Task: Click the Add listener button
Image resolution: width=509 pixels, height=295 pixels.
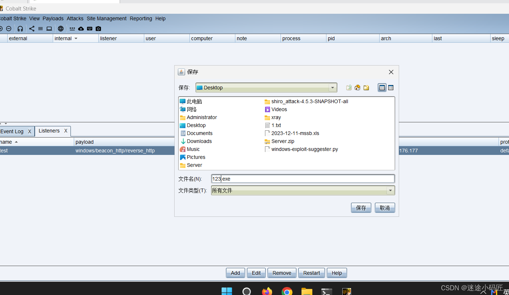Action: point(235,273)
